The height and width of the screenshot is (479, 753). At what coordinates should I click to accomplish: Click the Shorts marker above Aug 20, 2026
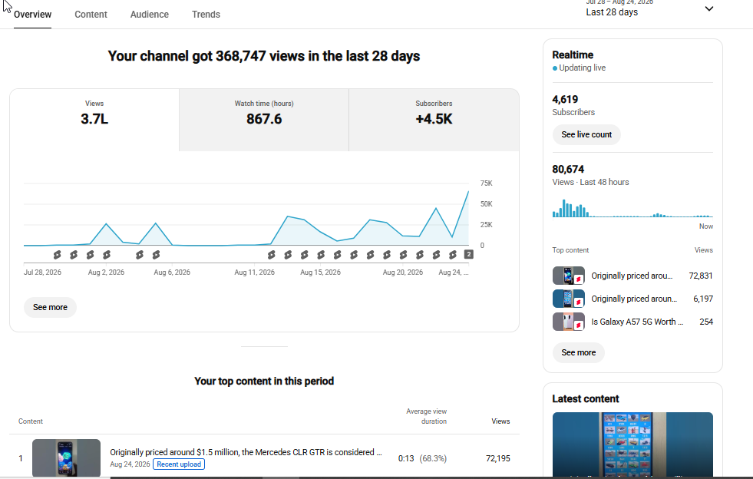click(404, 255)
